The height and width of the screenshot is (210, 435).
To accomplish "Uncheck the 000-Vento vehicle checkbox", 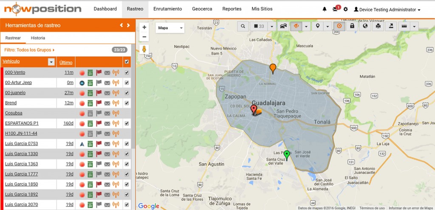I will [x=127, y=72].
